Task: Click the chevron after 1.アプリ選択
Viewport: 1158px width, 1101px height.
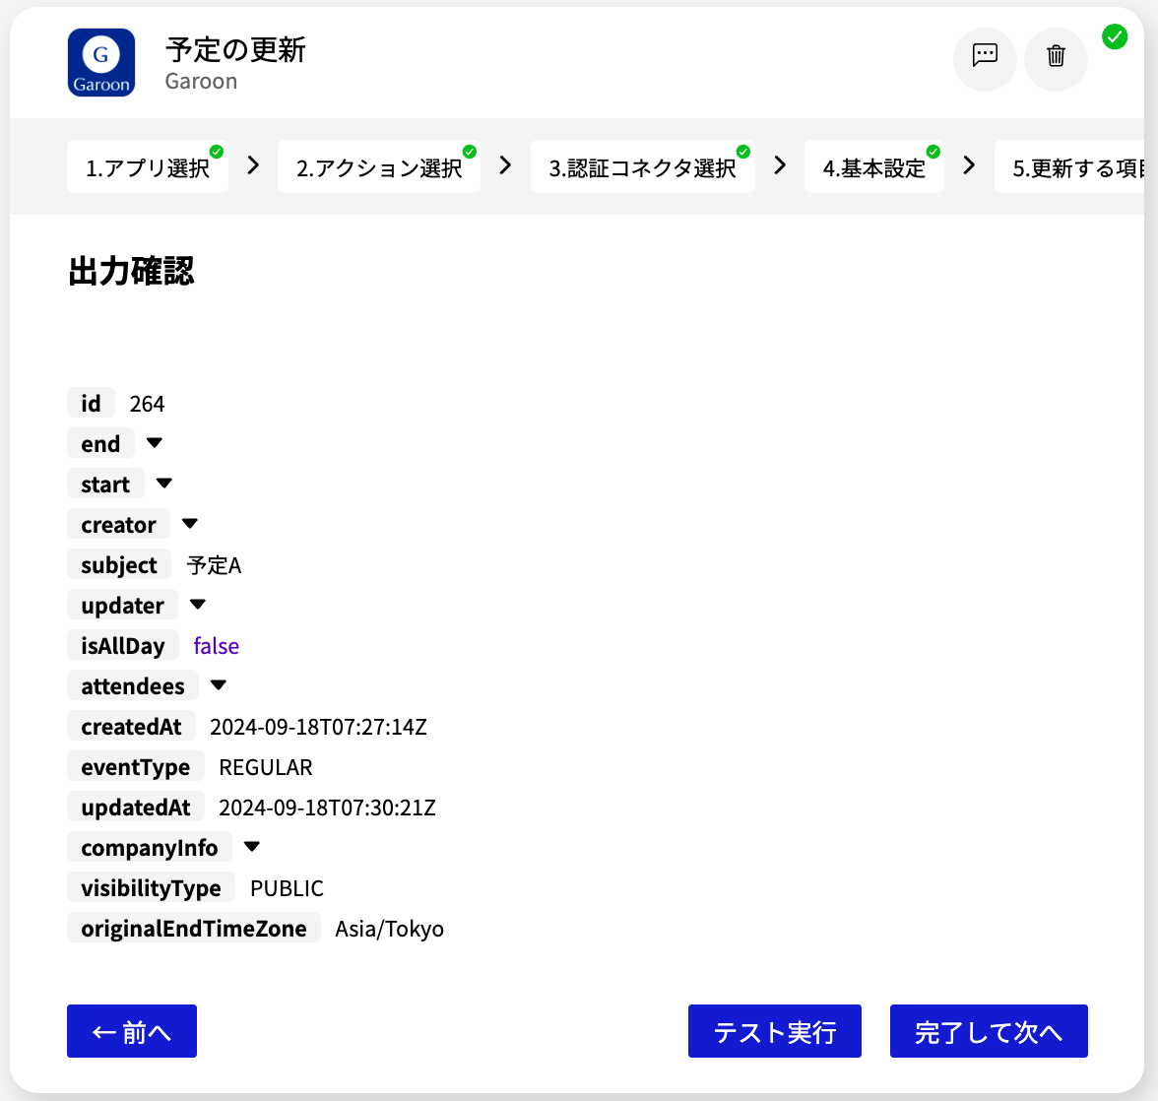Action: pyautogui.click(x=253, y=165)
